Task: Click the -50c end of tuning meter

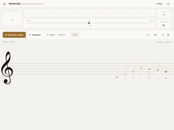Action: [x=28, y=21]
